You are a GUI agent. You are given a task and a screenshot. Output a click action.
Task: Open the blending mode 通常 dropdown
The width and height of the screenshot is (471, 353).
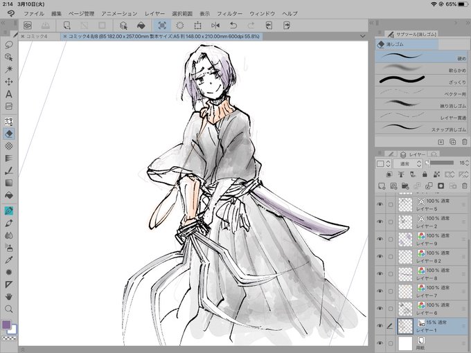point(408,163)
